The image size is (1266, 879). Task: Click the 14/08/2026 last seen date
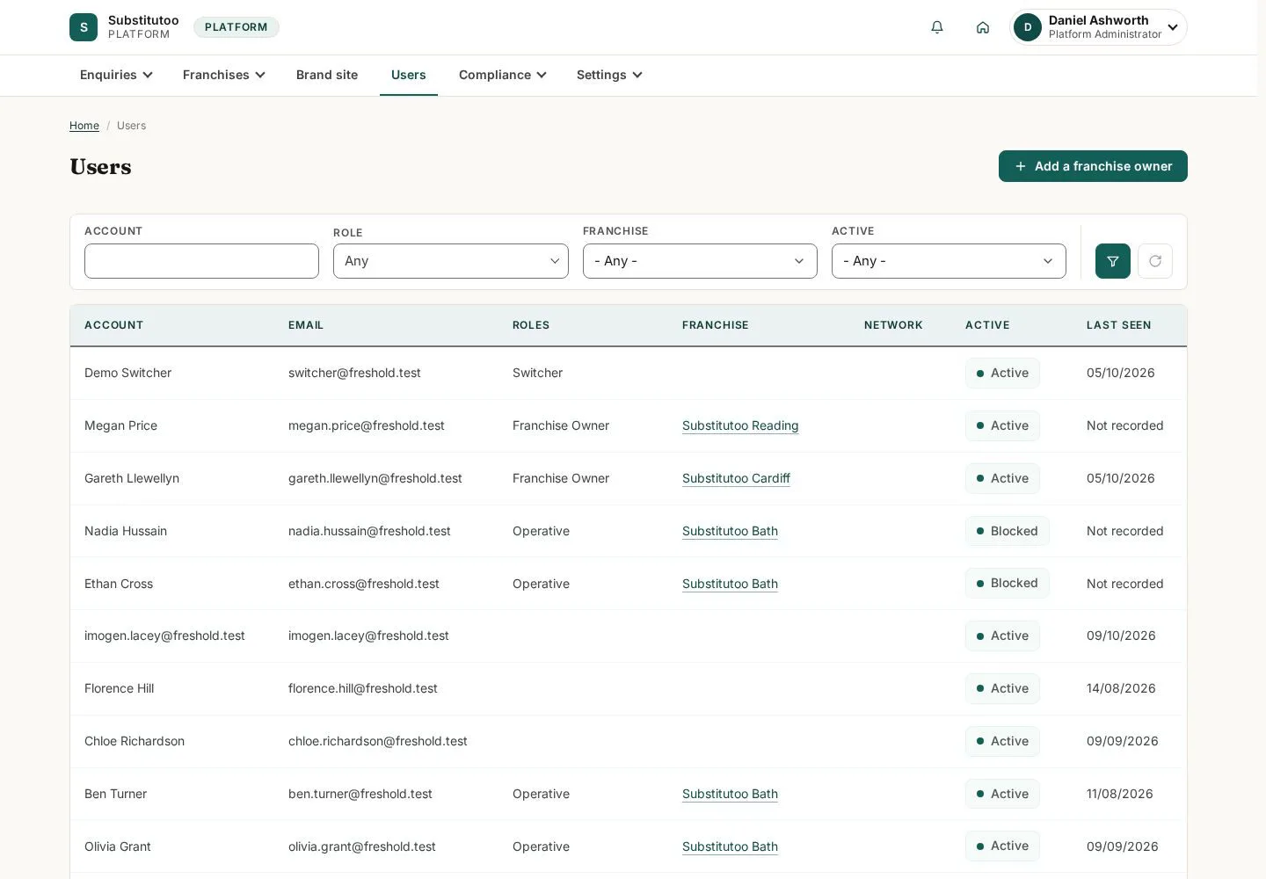tap(1121, 688)
